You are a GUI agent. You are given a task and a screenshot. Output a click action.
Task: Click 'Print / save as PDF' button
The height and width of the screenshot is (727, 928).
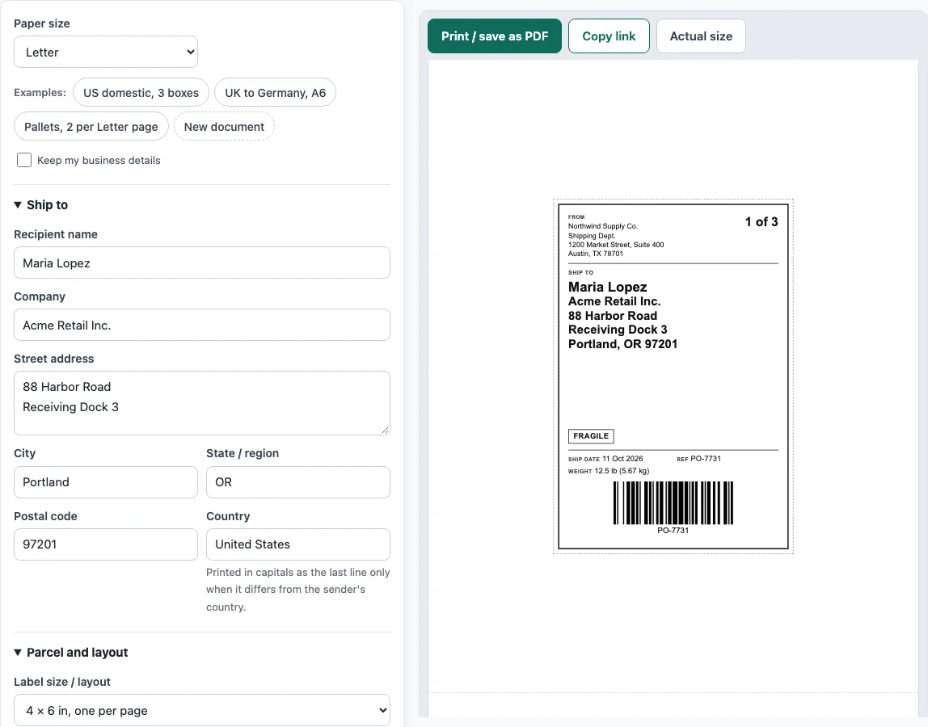click(495, 36)
